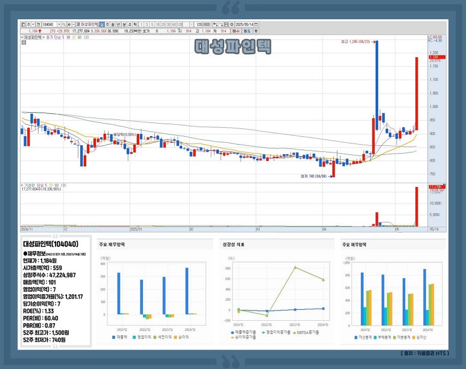466x369 pixels.
Task: Click the chart menu icon at toolbar start
Action: tap(22, 24)
